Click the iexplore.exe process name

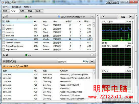point(11,49)
